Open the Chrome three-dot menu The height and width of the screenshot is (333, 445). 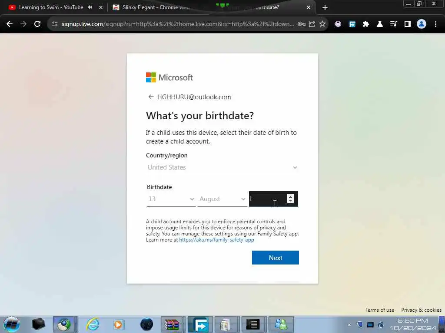[435, 24]
